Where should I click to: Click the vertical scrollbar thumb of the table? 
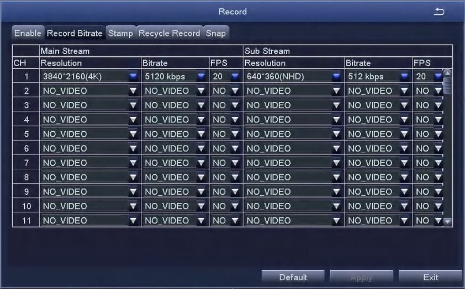point(448,86)
